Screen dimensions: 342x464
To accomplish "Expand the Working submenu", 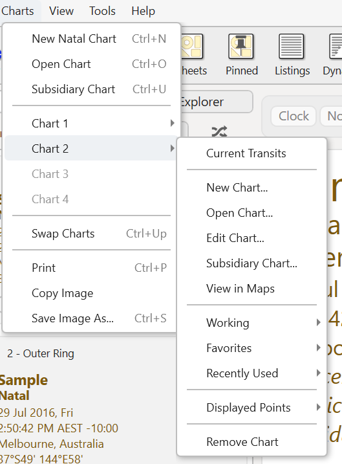I will 251,323.
